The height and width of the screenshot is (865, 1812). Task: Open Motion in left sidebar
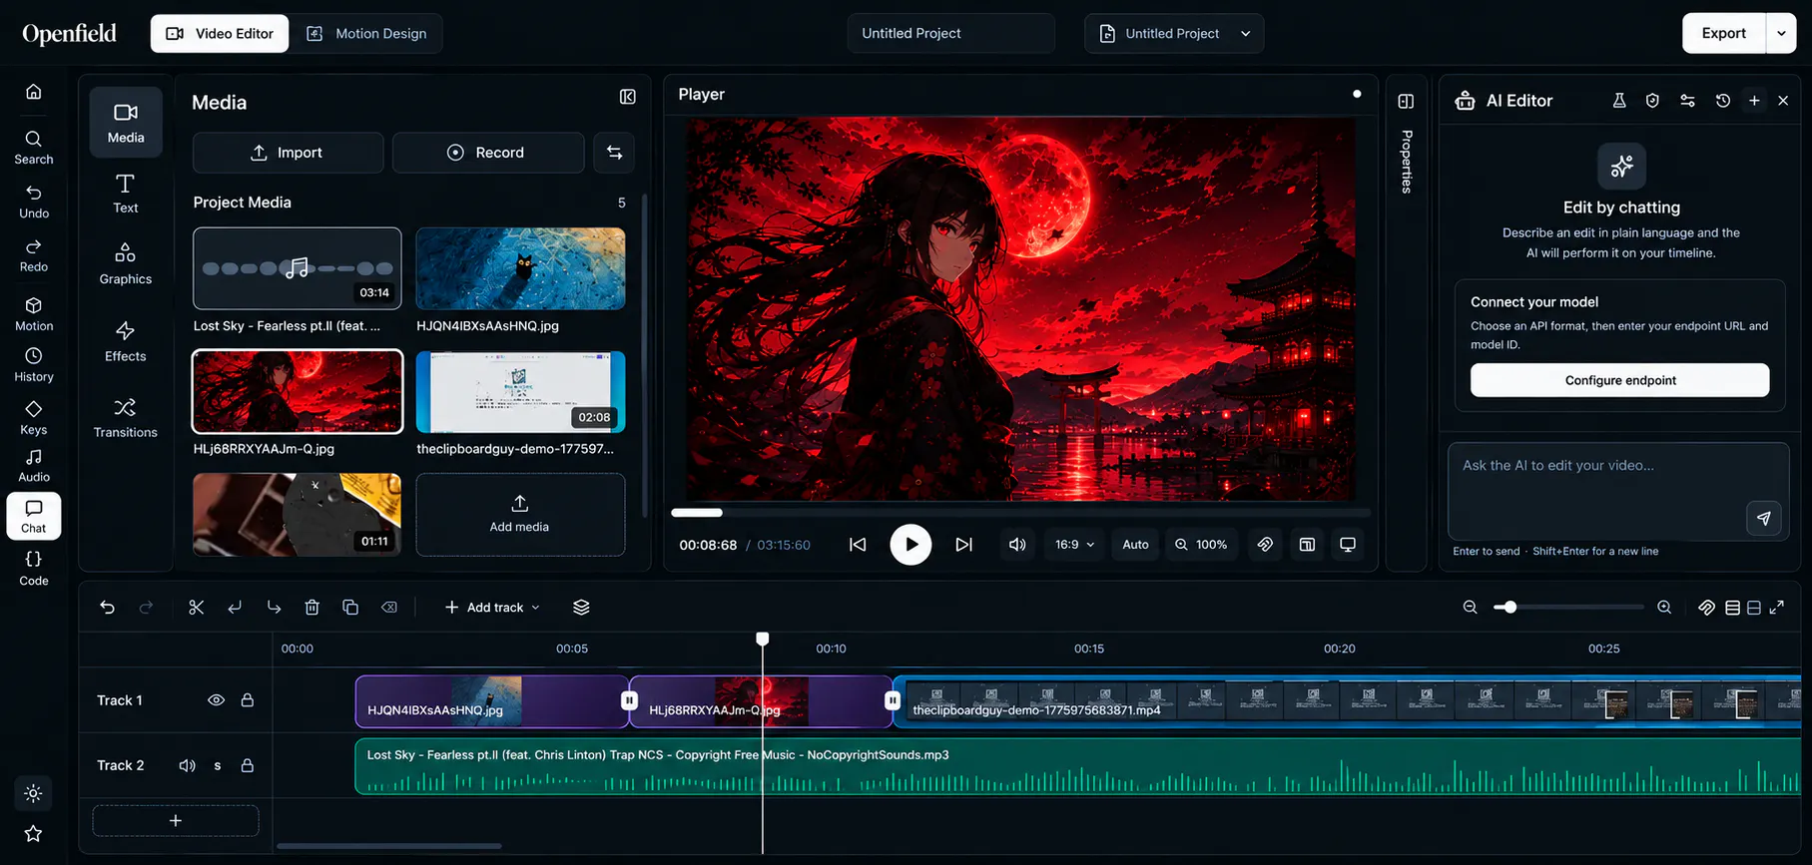pyautogui.click(x=33, y=313)
